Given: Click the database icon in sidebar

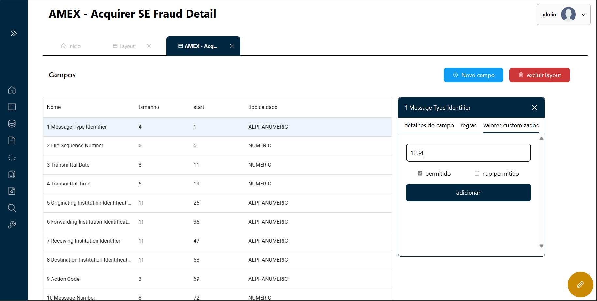Looking at the screenshot, I should [12, 124].
